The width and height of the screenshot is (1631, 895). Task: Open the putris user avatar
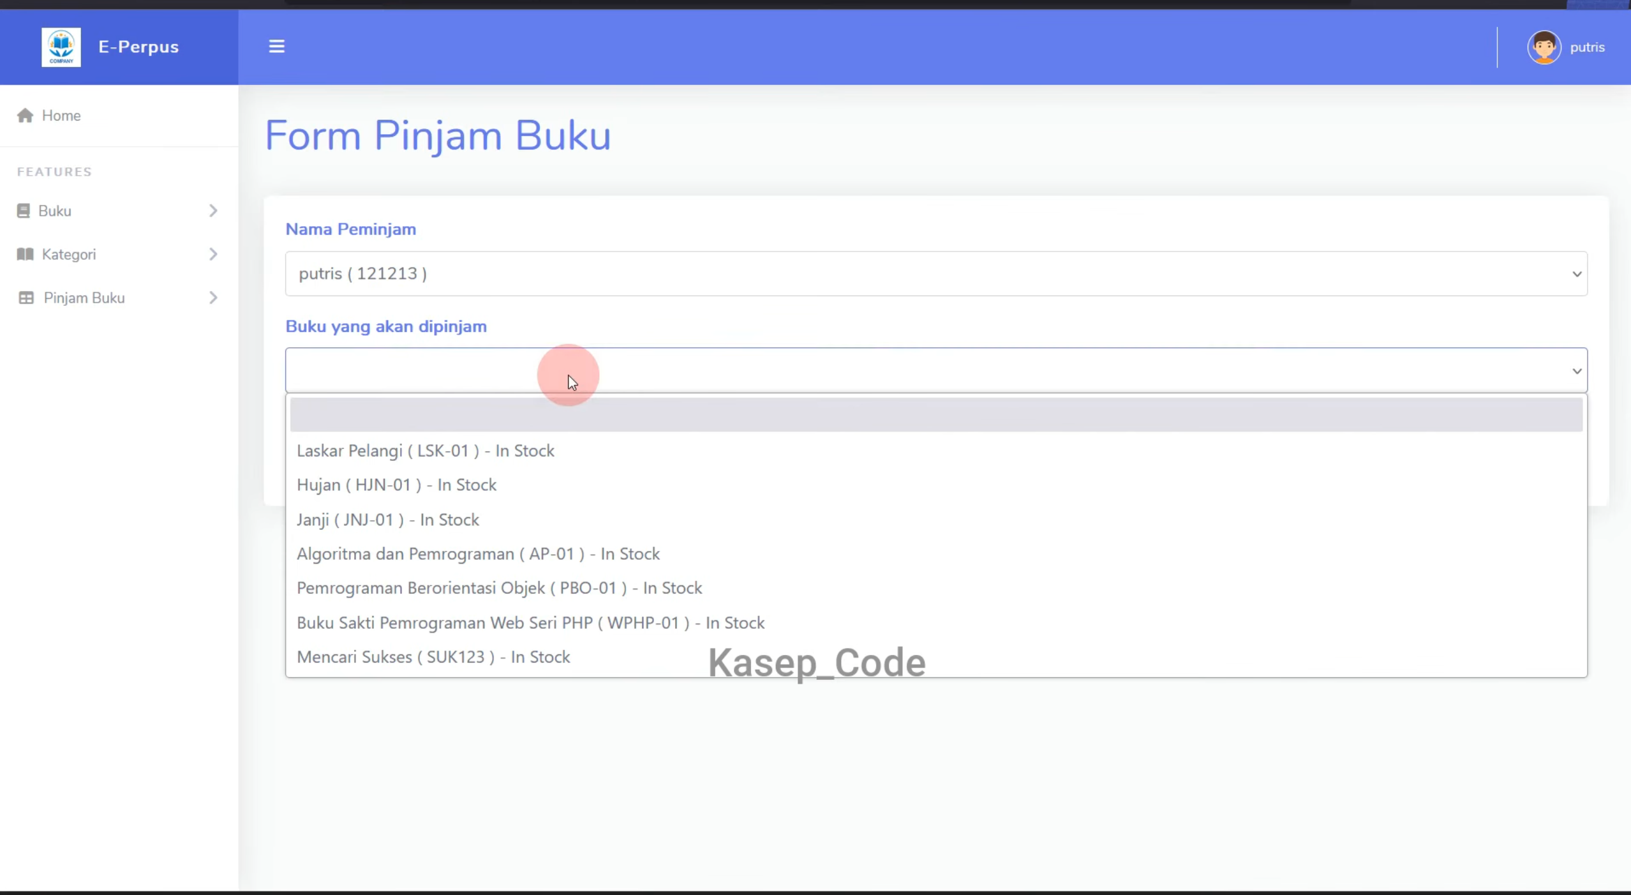[1544, 47]
